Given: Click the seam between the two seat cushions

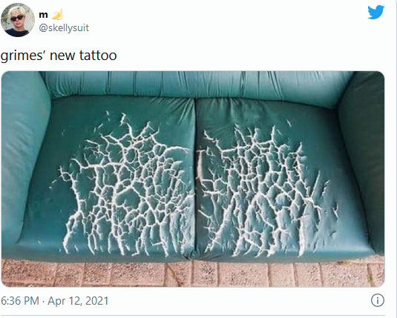Looking at the screenshot, I should tap(195, 177).
